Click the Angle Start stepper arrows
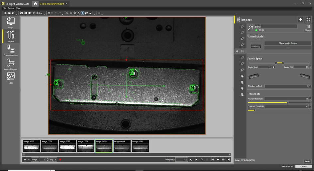314x171 pixels. click(274, 67)
